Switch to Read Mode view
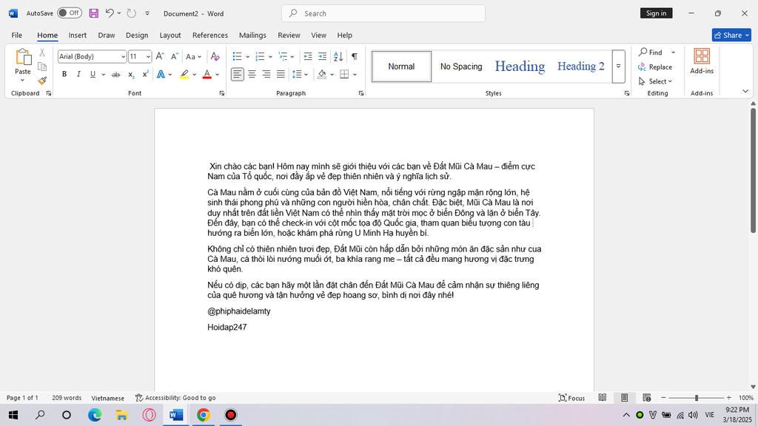The height and width of the screenshot is (426, 758). pos(603,397)
